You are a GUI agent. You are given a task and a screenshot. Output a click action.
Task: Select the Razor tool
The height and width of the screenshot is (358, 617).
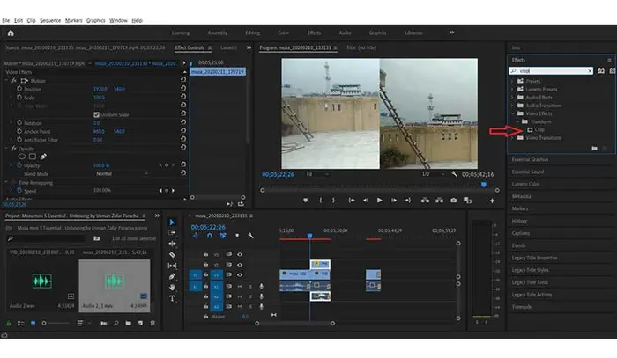(172, 255)
